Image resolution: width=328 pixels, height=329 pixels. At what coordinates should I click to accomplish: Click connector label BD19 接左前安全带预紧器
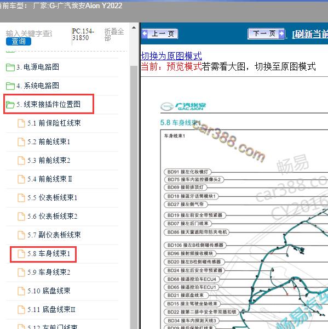tap(195, 215)
